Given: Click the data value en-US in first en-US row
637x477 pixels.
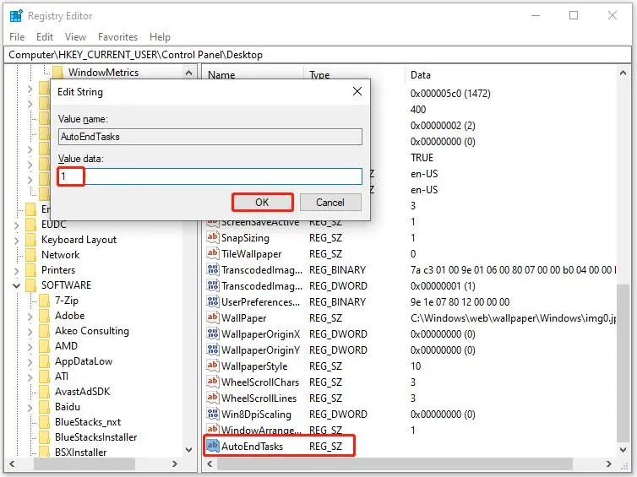Looking at the screenshot, I should 424,174.
